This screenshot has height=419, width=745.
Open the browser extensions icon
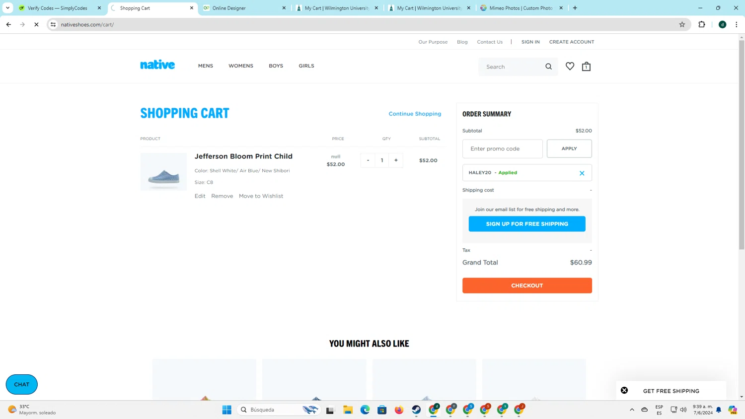pos(702,24)
